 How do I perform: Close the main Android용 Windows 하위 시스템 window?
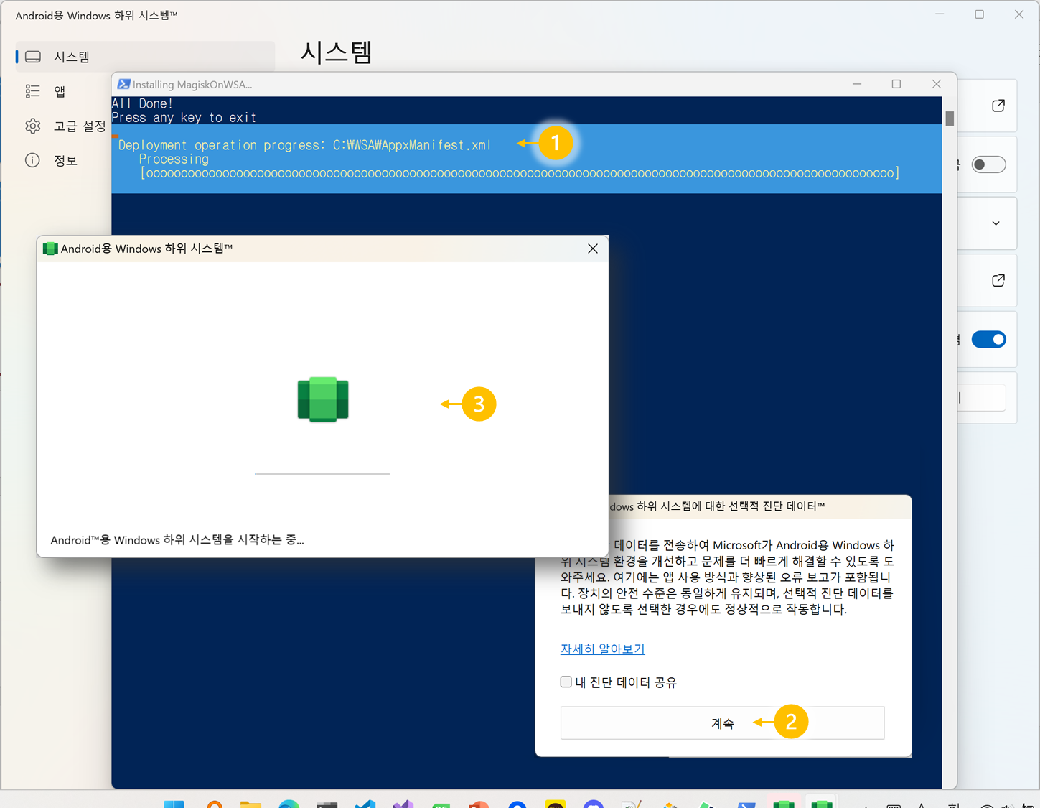1019,14
